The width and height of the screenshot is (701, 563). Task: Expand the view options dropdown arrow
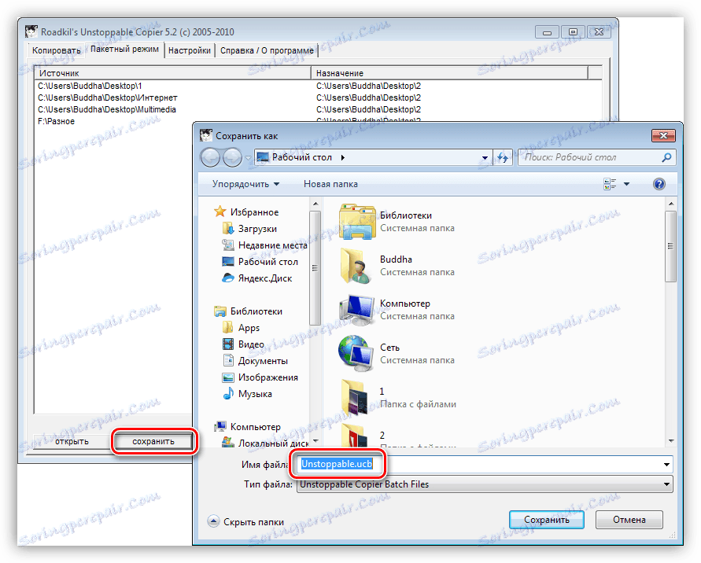626,184
